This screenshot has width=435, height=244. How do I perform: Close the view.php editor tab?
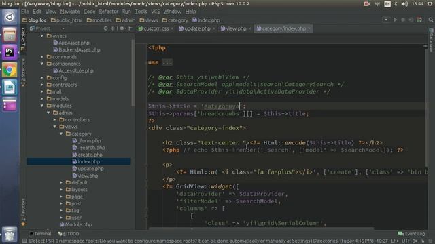(x=249, y=28)
